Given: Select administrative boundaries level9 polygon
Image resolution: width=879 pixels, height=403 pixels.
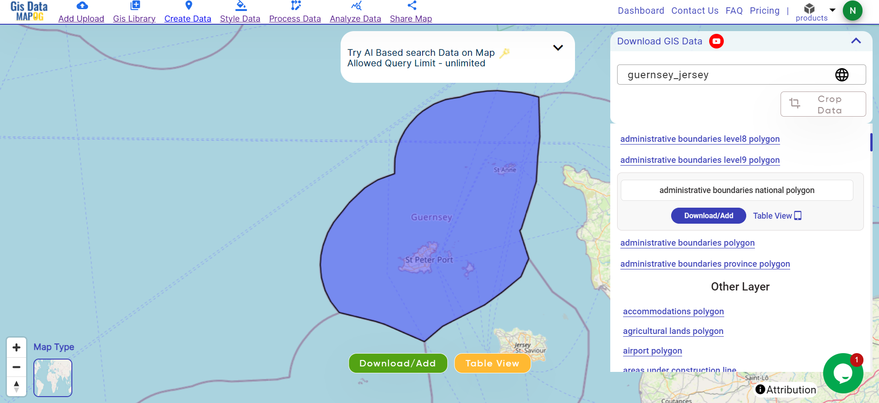Looking at the screenshot, I should [700, 160].
